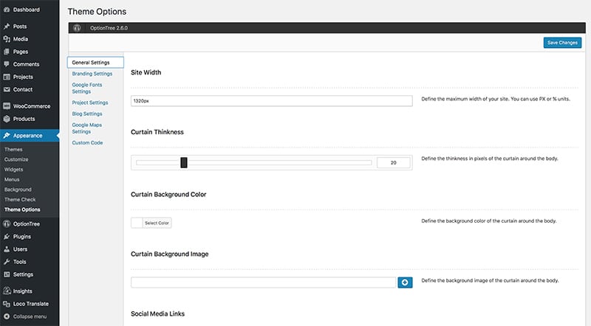Click the blue upload image plus button
Screen dimensions: 591x326
[x=405, y=282]
